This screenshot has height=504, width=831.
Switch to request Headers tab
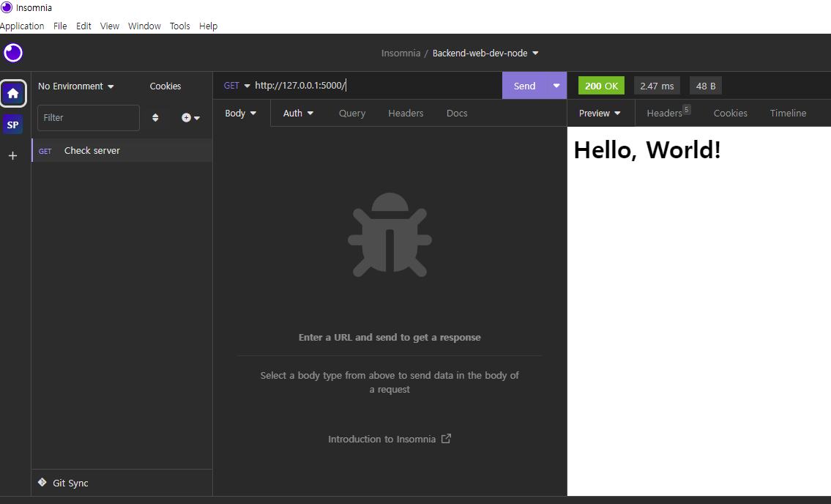tap(406, 113)
